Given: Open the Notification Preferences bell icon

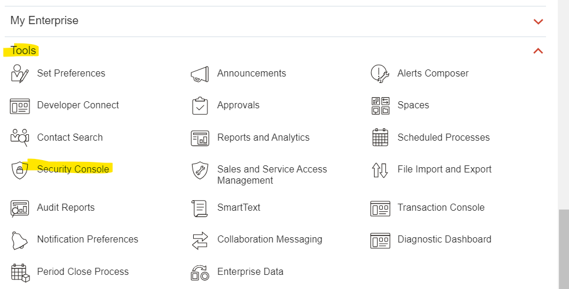Looking at the screenshot, I should (19, 240).
